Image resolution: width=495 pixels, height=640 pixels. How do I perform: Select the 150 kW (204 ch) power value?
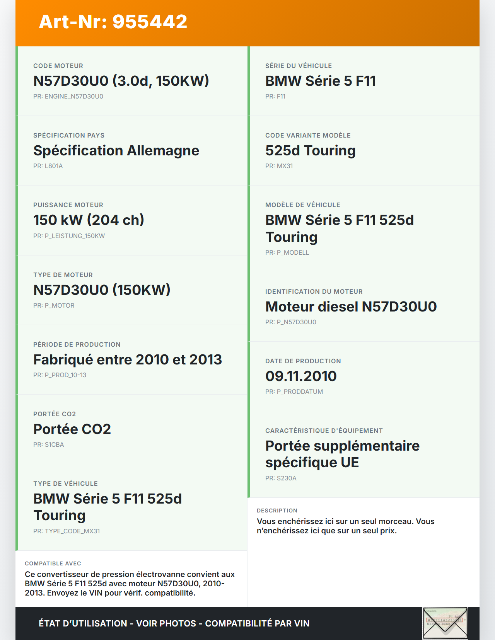pyautogui.click(x=89, y=220)
